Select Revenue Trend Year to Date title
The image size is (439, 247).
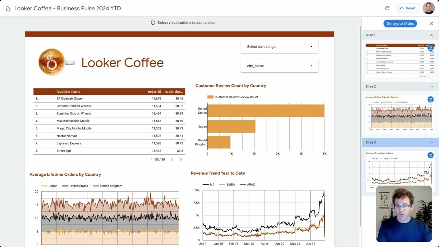click(218, 173)
